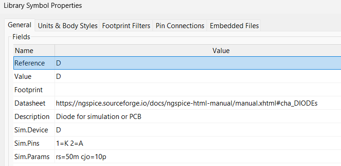Select the Description field name cell
The width and height of the screenshot is (341, 166).
point(34,117)
